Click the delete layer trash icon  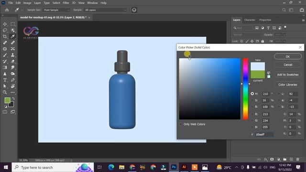[x=297, y=159]
